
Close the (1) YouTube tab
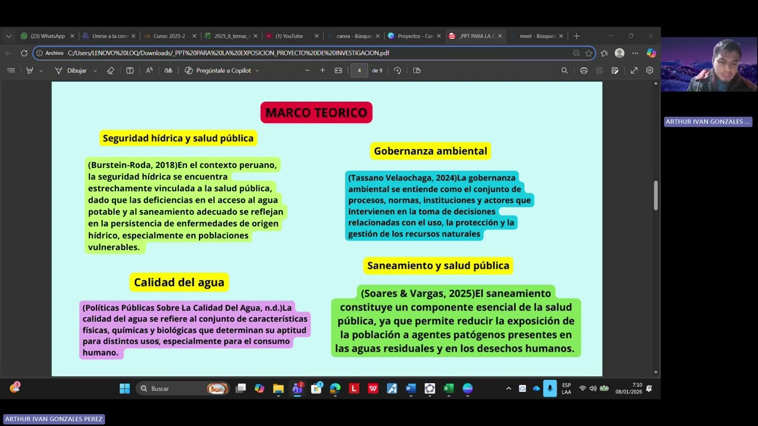click(316, 36)
